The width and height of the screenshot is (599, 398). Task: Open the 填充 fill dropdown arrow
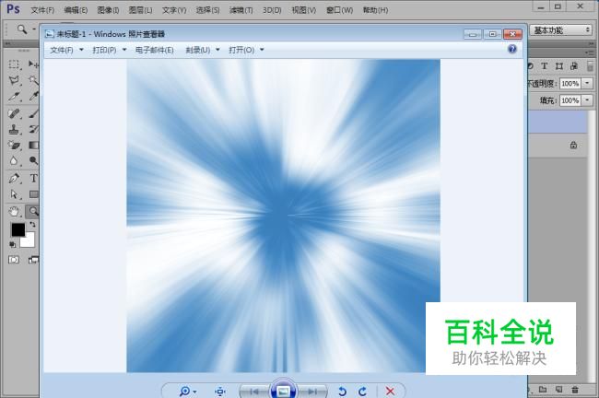[x=587, y=100]
